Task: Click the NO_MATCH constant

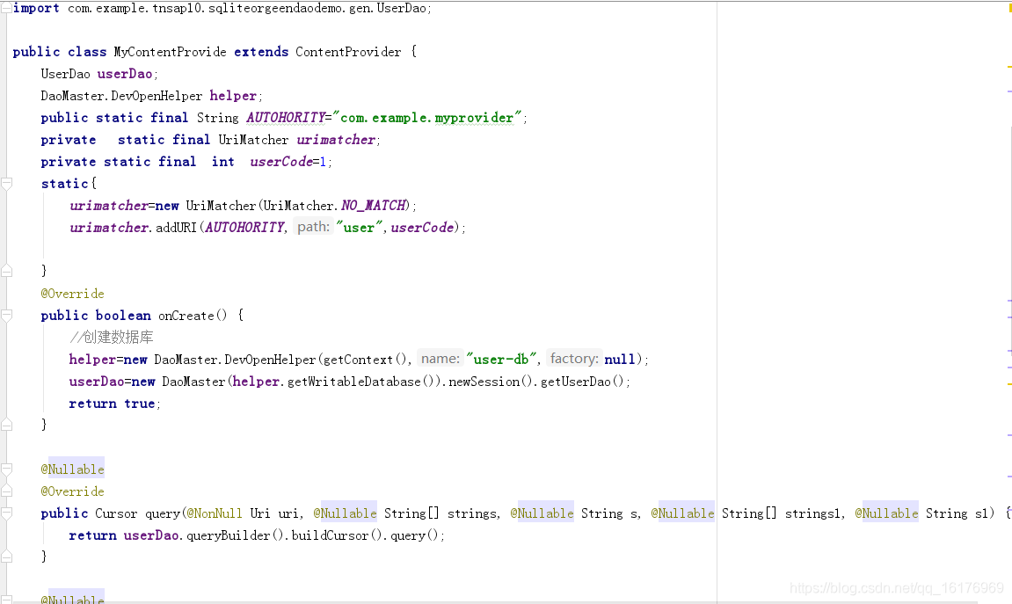Action: [x=375, y=205]
